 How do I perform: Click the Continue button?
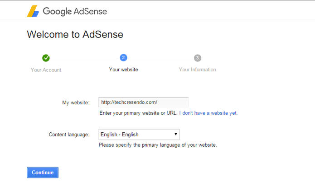[x=43, y=172]
